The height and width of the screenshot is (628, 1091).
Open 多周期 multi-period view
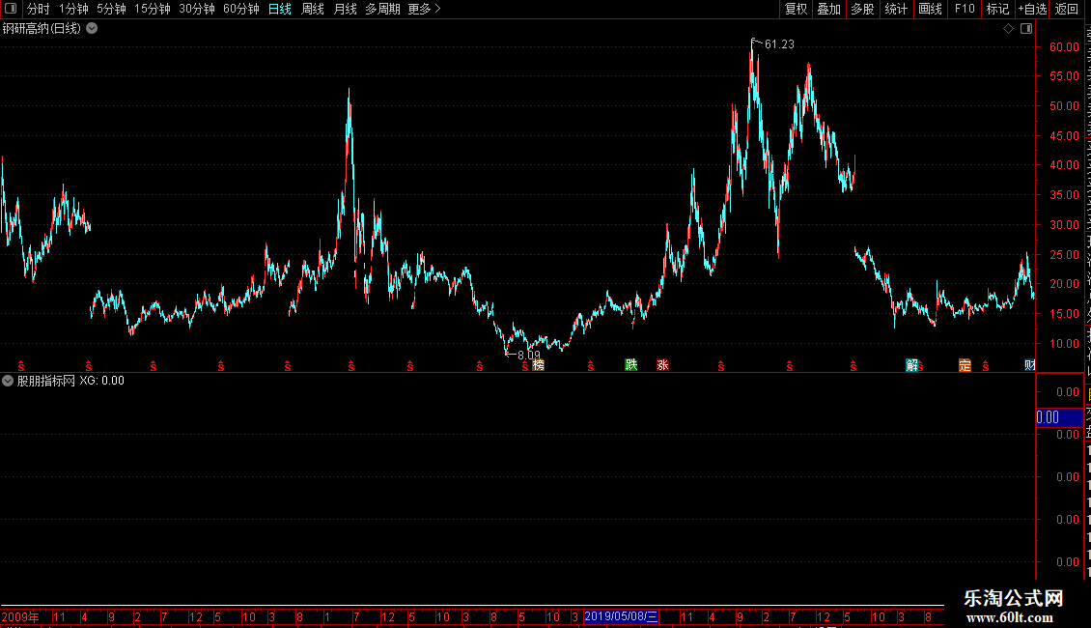coord(382,9)
